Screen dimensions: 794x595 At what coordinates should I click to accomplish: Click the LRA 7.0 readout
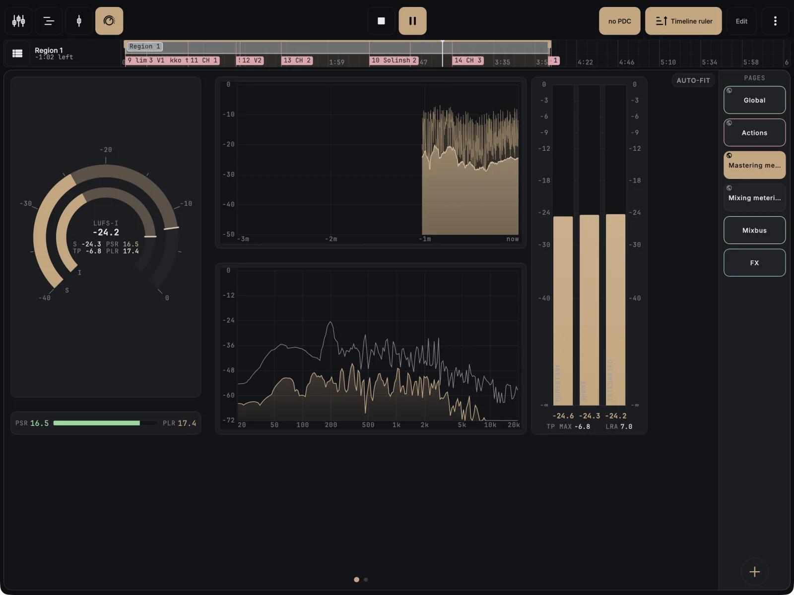click(x=619, y=426)
